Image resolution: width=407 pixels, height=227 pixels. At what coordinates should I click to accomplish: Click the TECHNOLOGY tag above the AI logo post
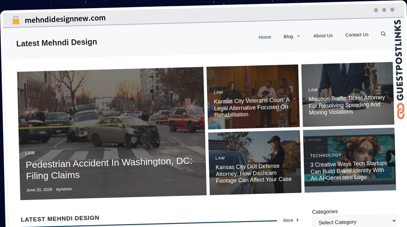326,155
